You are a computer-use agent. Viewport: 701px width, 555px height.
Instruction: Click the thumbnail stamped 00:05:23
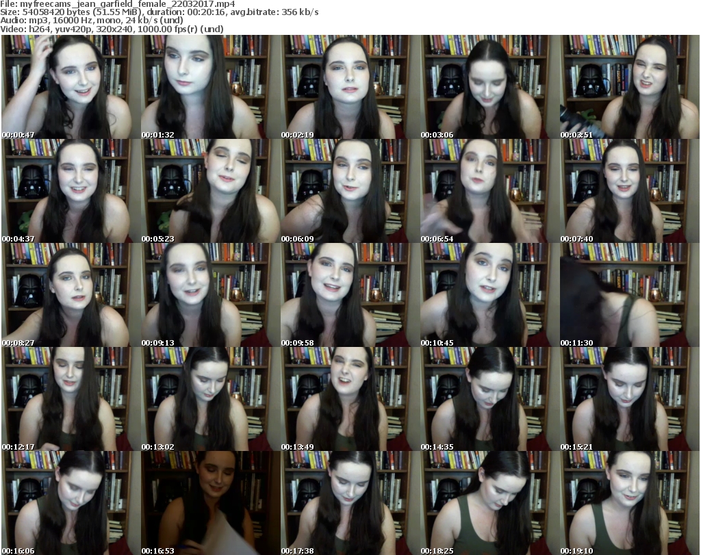210,191
